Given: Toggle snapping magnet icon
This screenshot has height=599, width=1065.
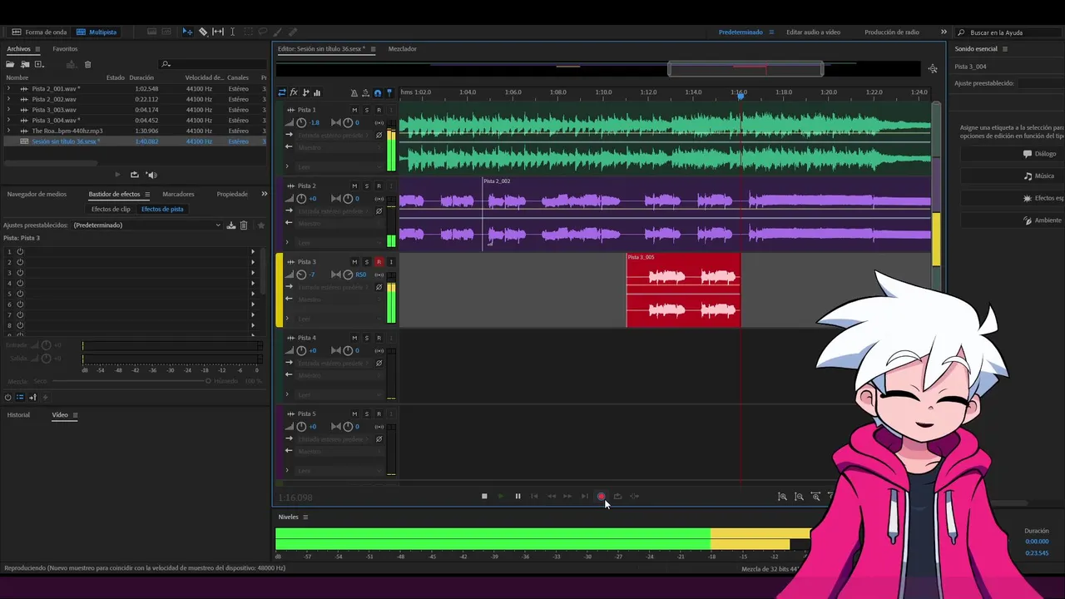Looking at the screenshot, I should tap(378, 92).
